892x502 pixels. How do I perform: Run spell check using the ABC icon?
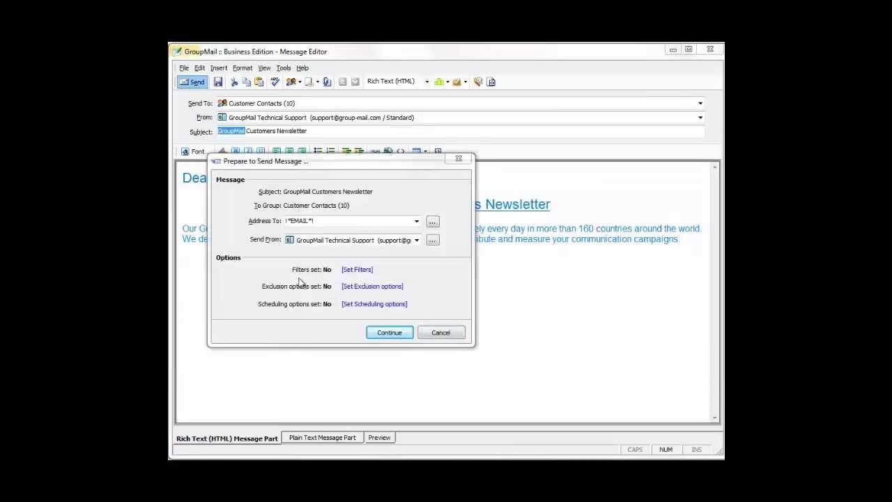point(275,82)
